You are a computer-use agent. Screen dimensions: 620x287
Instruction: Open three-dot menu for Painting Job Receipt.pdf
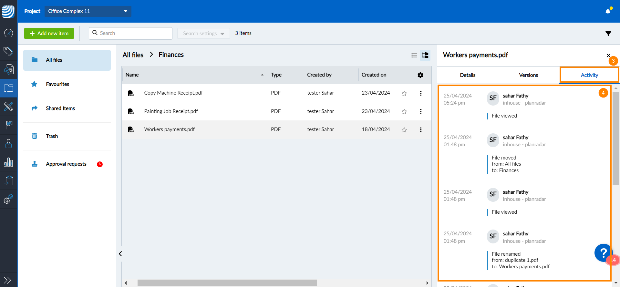pyautogui.click(x=420, y=111)
